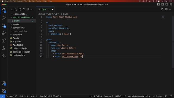Click remote window indicator in status bar

coord(2,96)
